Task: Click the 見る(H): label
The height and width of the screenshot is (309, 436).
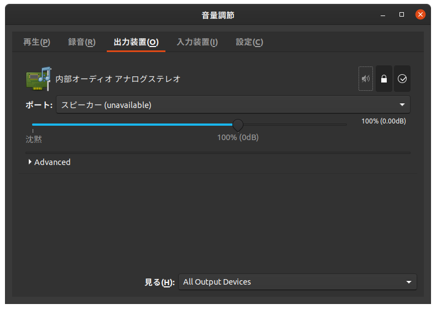Action: pyautogui.click(x=159, y=282)
